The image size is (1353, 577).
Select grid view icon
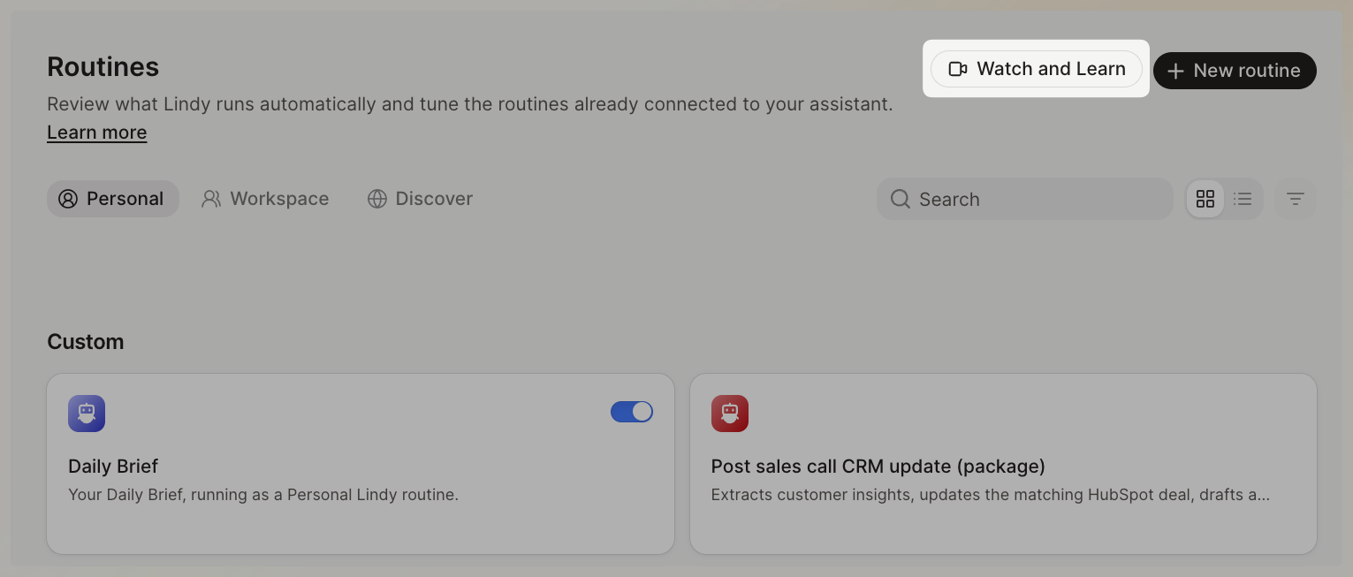1205,199
